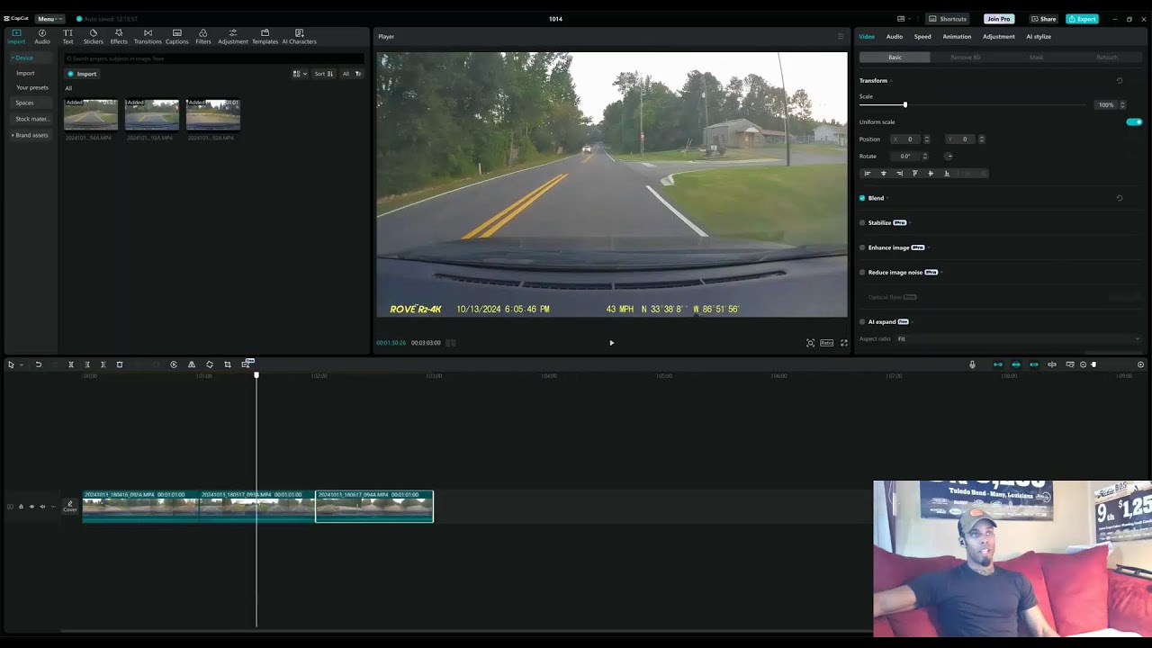The image size is (1152, 648).
Task: Click the timeline zoom out icon
Action: 1083,364
